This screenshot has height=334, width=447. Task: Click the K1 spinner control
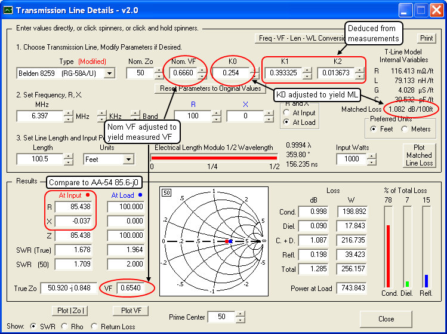click(307, 73)
